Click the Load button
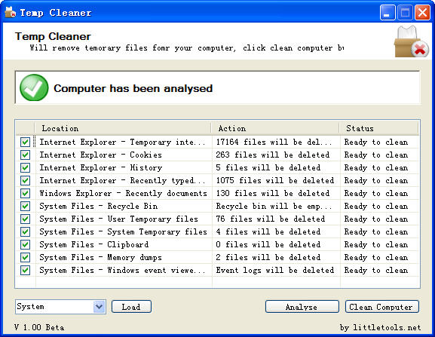 point(131,307)
